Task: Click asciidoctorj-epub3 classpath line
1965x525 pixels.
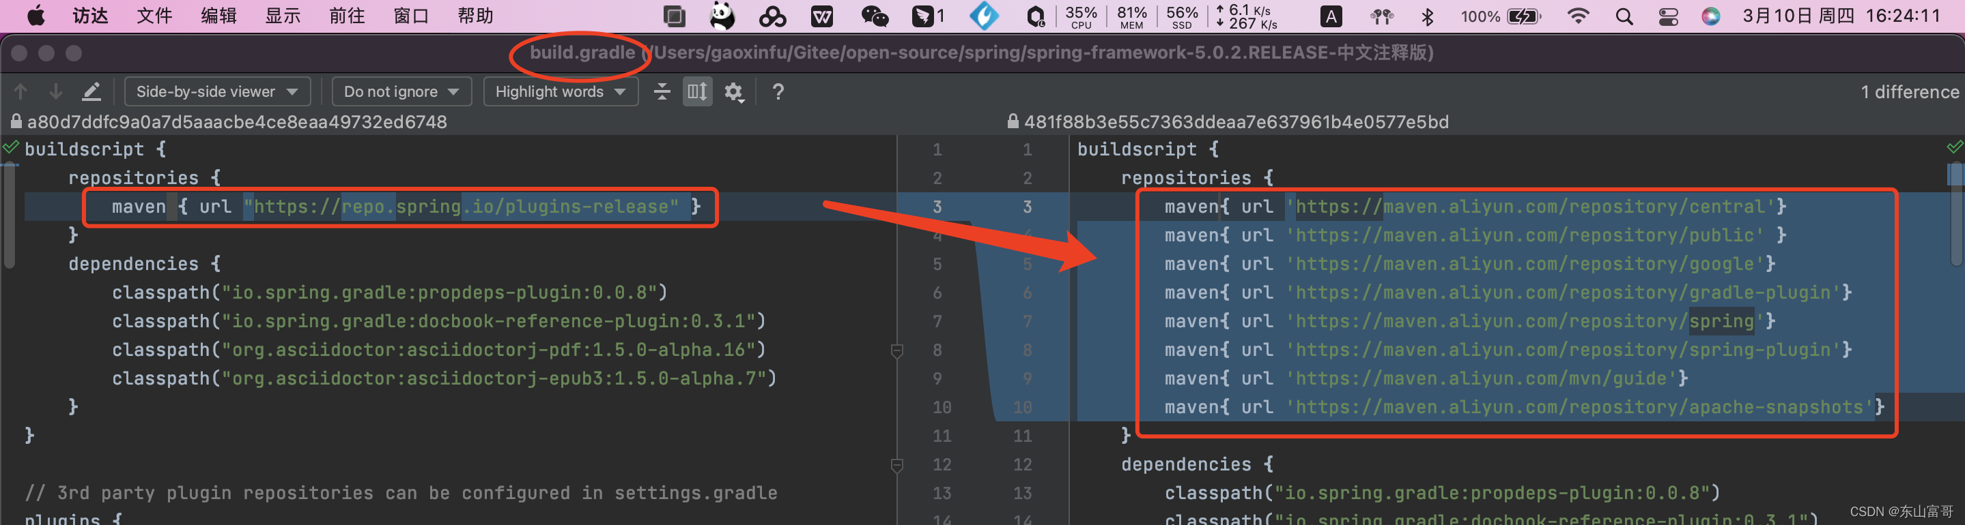Action: (x=444, y=378)
